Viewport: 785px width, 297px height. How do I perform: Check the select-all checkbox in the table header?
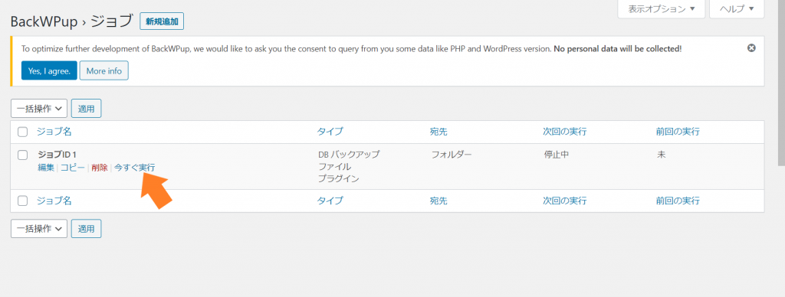pyautogui.click(x=22, y=132)
